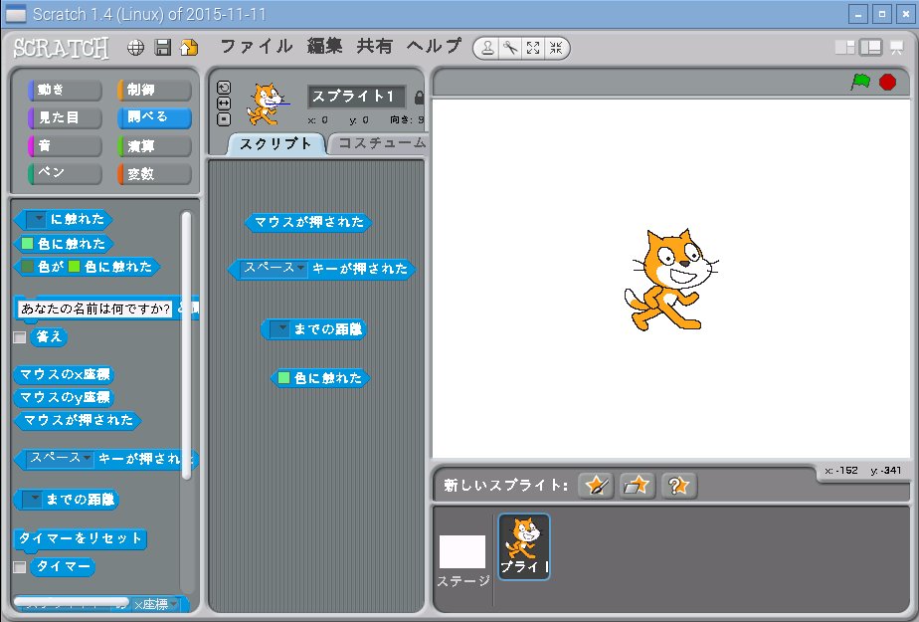Screen dimensions: 919x622
Task: Open スペース key dropdown in script area
Action: 275,269
